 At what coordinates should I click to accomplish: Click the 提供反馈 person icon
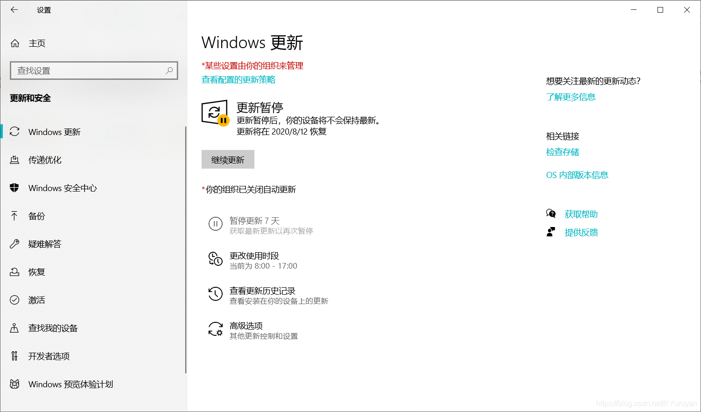coord(551,232)
